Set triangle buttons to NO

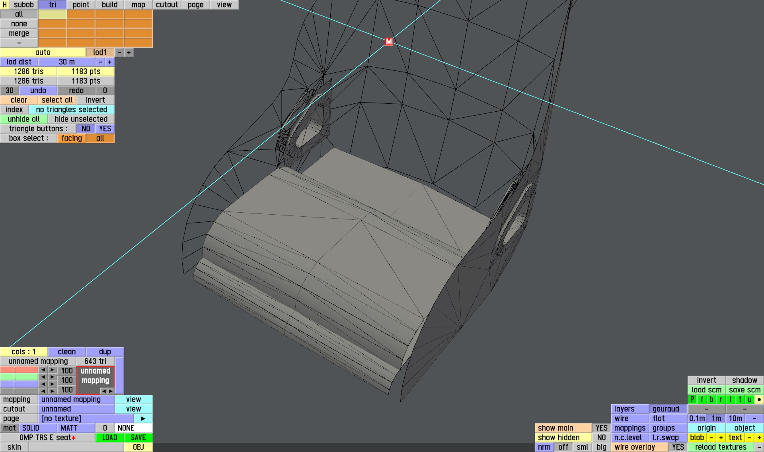pyautogui.click(x=86, y=129)
